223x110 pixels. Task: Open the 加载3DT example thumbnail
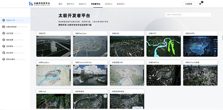click(54, 46)
